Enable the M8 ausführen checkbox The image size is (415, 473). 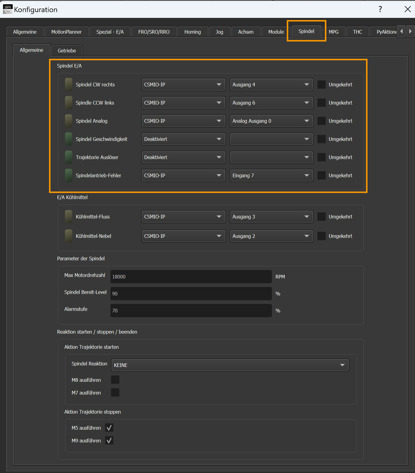115,380
